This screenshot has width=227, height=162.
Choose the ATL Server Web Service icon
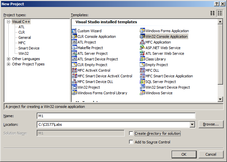[142, 53]
